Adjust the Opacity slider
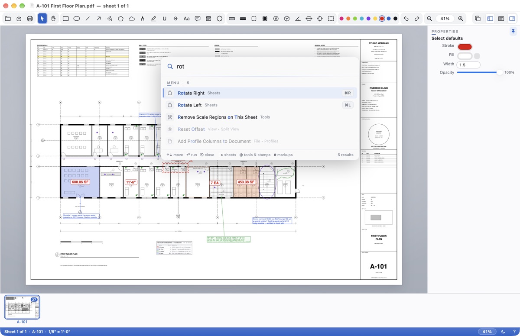The width and height of the screenshot is (520, 336). tap(480, 72)
